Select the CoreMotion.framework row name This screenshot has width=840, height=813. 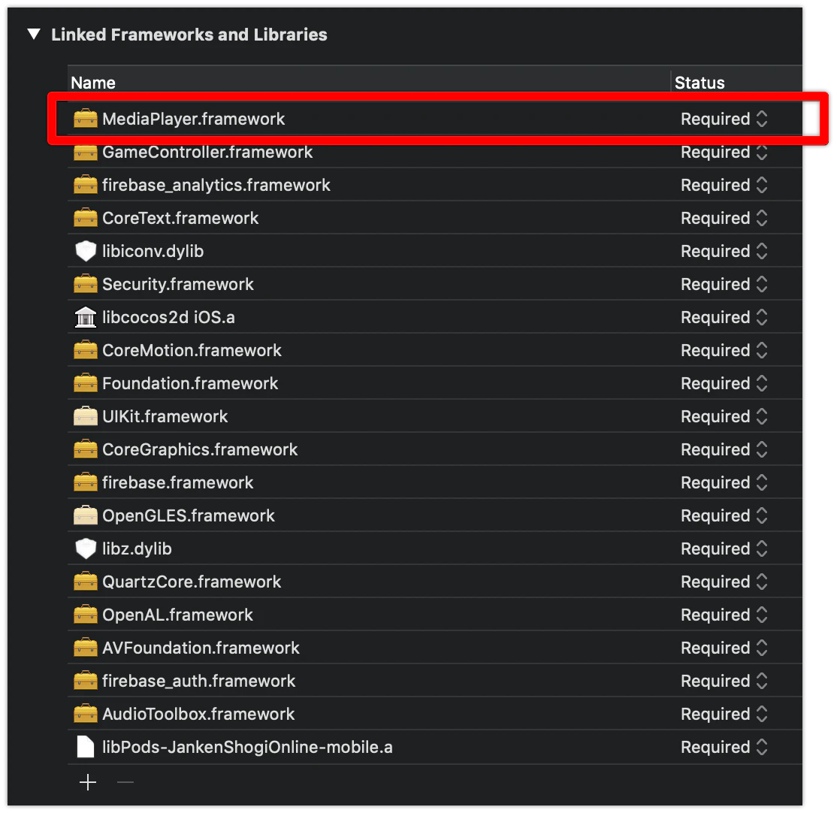coord(192,350)
